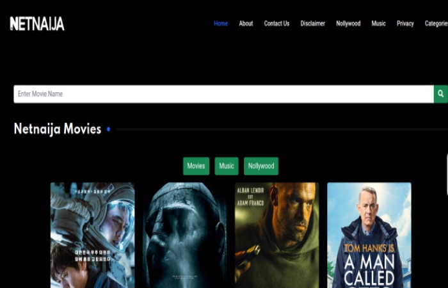Focus the Enter Movie Name field
The width and height of the screenshot is (448, 288).
[224, 93]
